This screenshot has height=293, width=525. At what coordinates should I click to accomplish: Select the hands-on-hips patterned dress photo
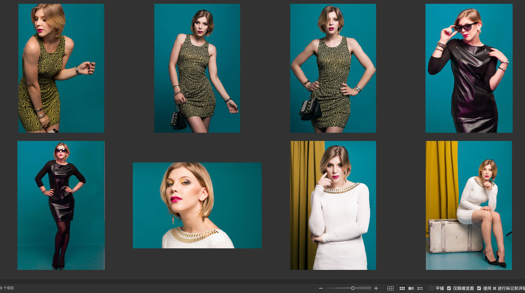(x=333, y=68)
